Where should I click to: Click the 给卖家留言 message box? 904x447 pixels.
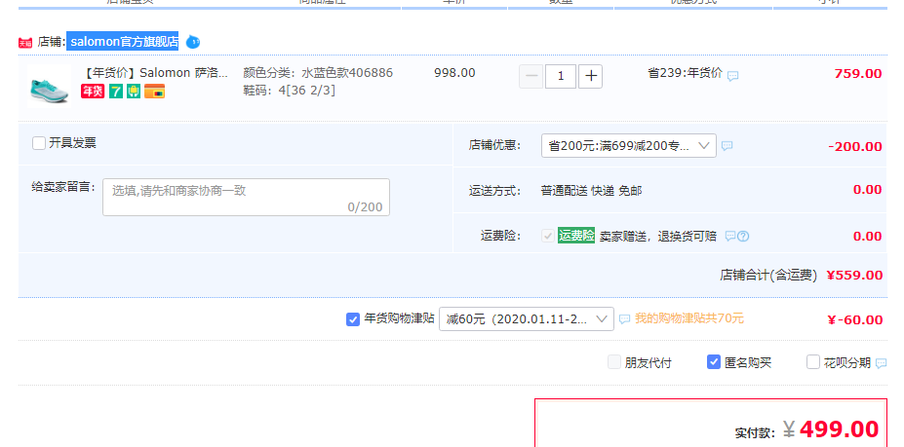tap(246, 197)
